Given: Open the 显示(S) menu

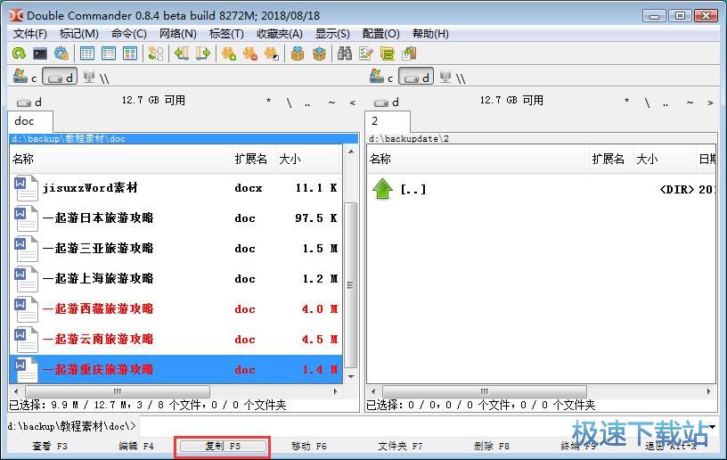Looking at the screenshot, I should (332, 34).
